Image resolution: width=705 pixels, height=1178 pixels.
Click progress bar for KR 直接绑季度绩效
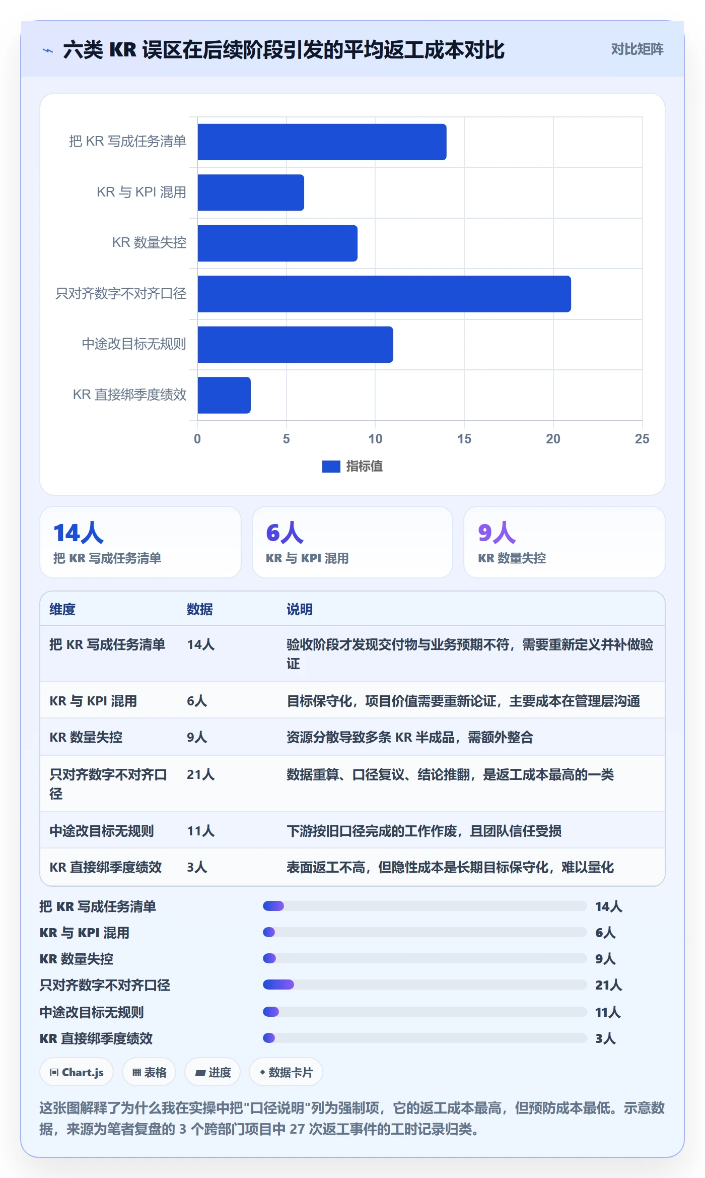425,1038
